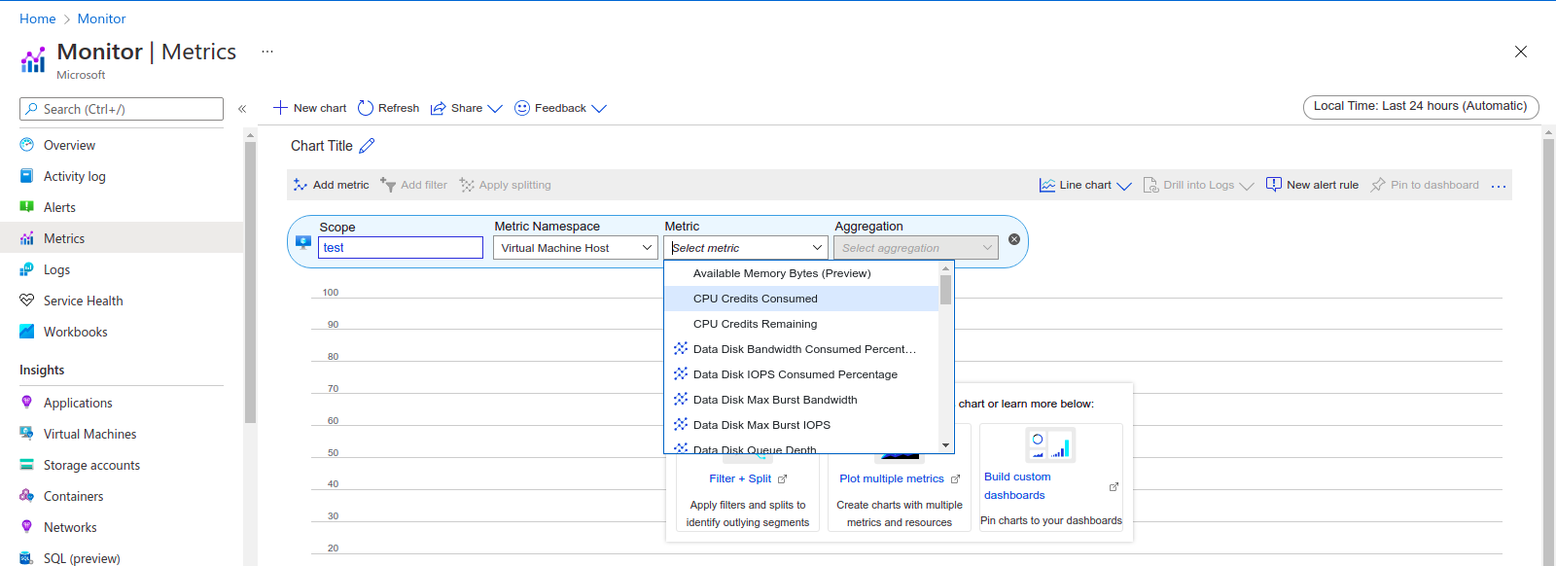Open the Share dropdown

tap(467, 108)
